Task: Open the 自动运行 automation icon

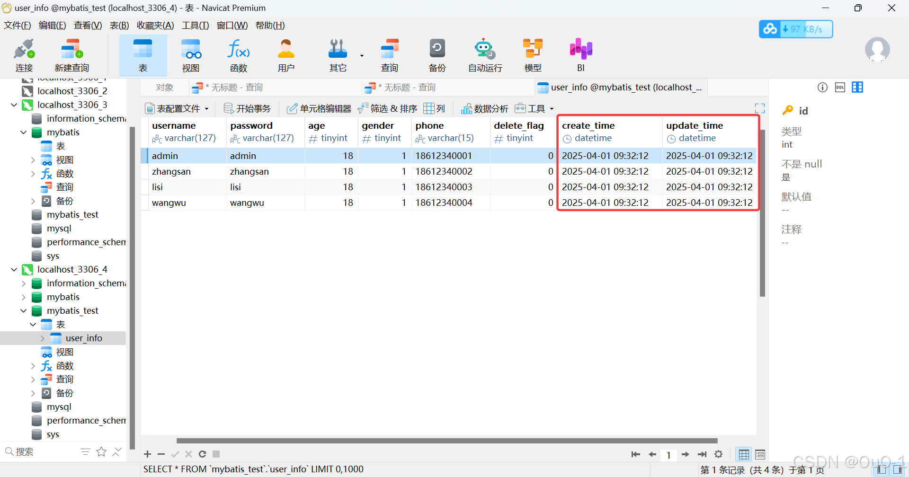Action: 485,55
